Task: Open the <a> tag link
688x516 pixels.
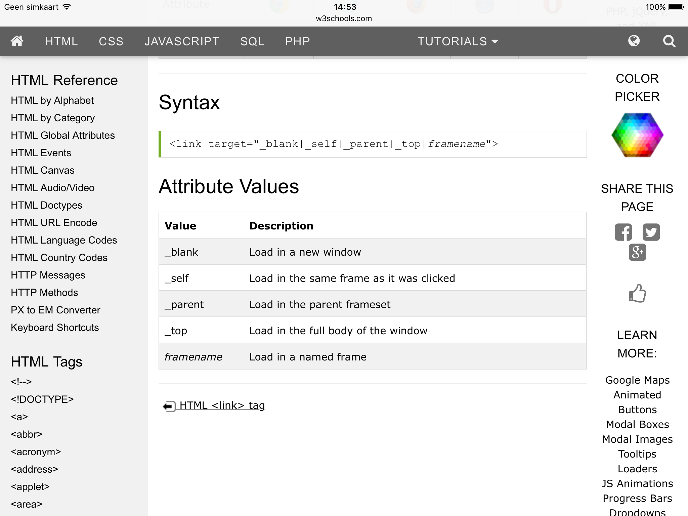Action: coord(19,417)
